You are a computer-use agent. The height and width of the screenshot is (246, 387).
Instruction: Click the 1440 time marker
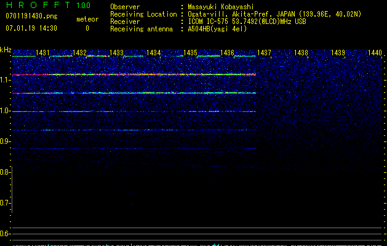coord(375,54)
